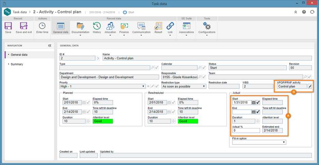Open the Fill-in option dropdown
Image resolution: width=319 pixels, height=165 pixels.
click(x=259, y=142)
